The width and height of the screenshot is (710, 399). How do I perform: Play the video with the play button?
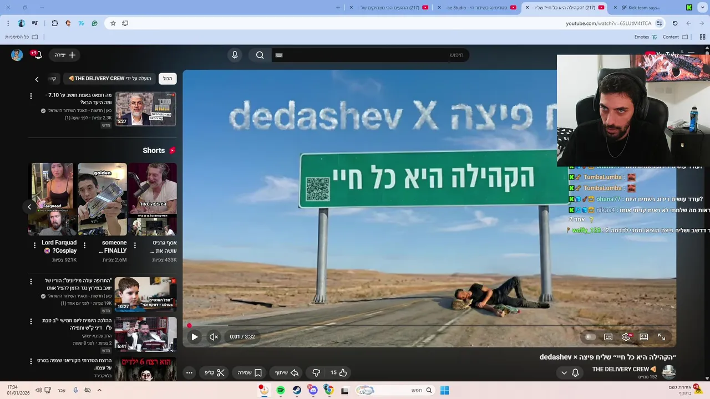194,336
